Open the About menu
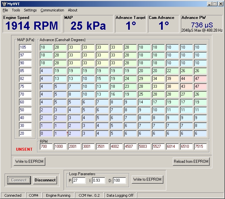The image size is (225, 199). (73, 10)
